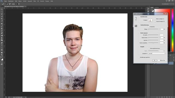This screenshot has width=175, height=98.
Task: Click Größe brush size field
Action: (16, 4)
